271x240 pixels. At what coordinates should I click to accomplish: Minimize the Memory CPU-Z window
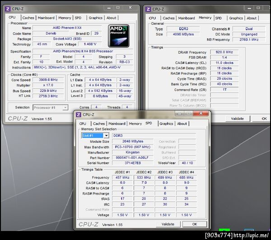249,8
